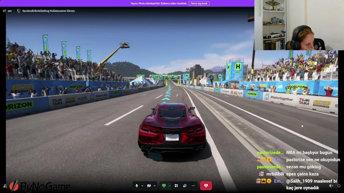Exit fullscreen using the collapse arrows icon
This screenshot has height=193, width=344.
[339, 186]
